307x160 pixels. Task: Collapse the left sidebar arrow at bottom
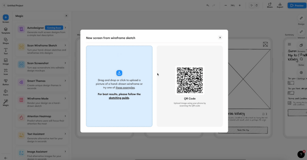[x=6, y=158]
